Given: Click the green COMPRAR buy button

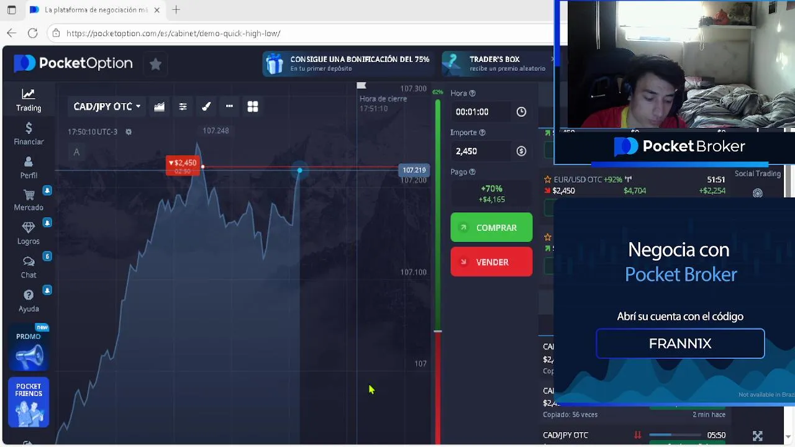Looking at the screenshot, I should click(x=491, y=227).
